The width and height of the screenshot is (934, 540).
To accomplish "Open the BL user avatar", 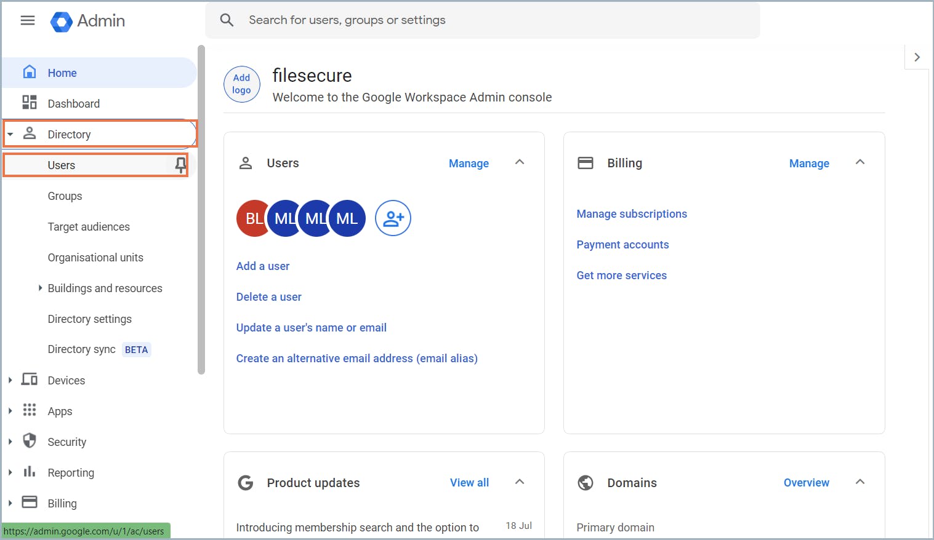I will coord(252,218).
